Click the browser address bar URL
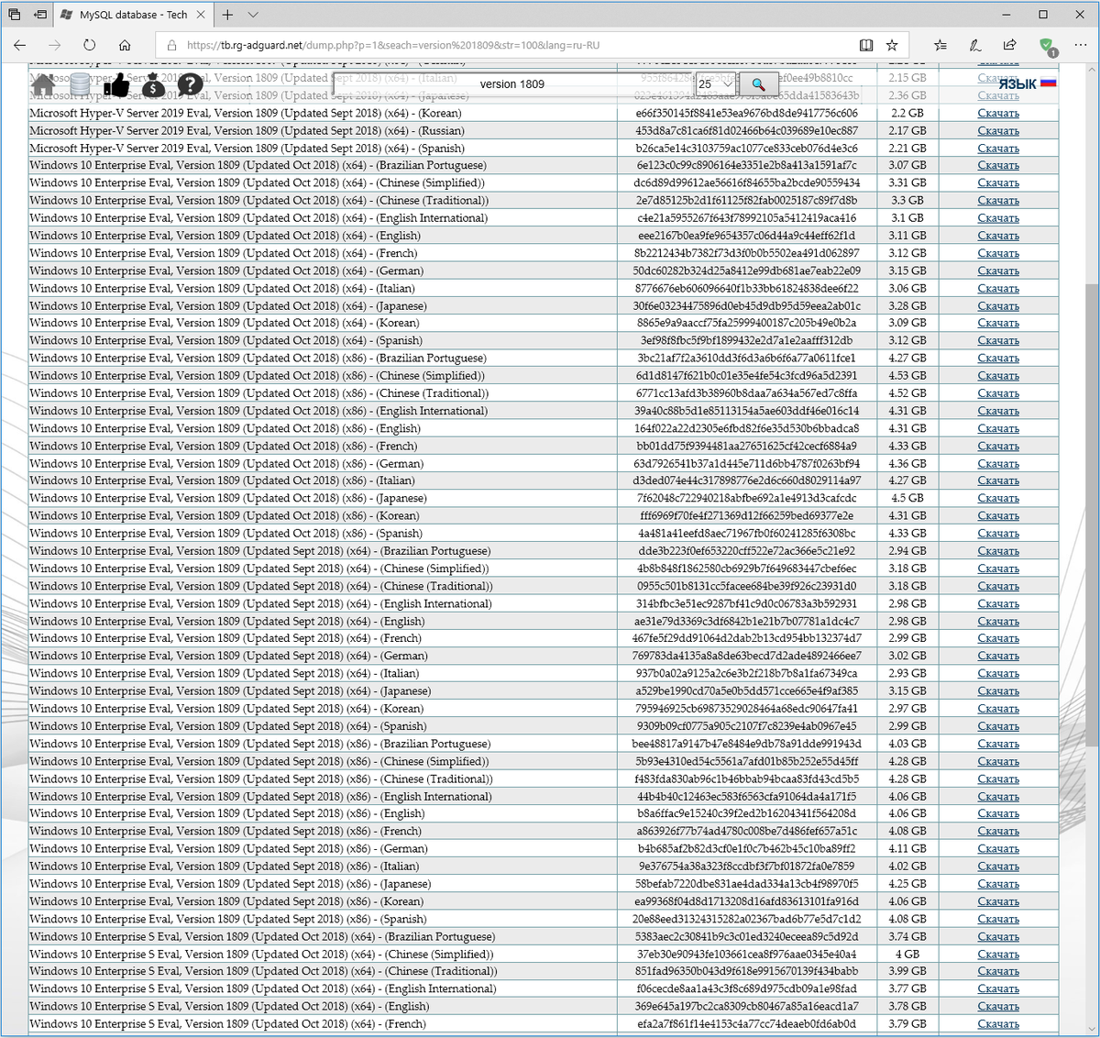This screenshot has width=1100, height=1038. [x=393, y=45]
